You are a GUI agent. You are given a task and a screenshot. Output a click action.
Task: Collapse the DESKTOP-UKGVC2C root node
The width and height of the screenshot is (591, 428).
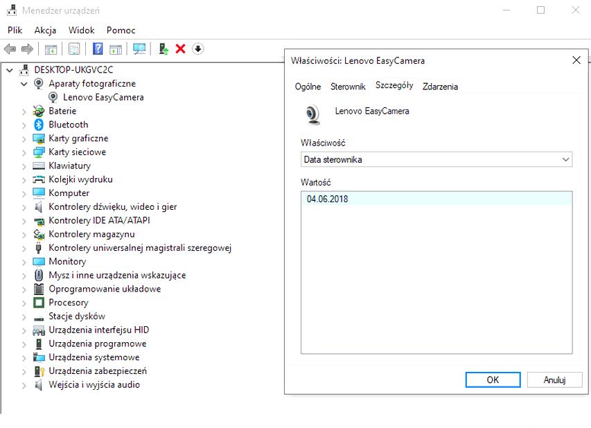pyautogui.click(x=10, y=70)
